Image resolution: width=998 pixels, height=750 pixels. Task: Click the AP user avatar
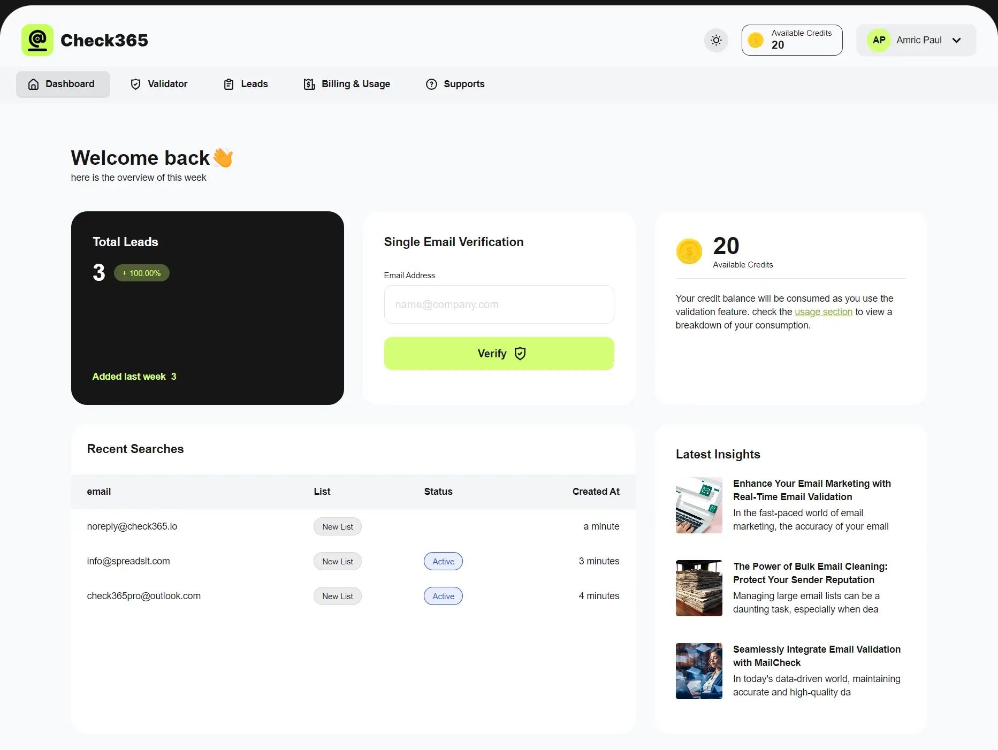(x=879, y=40)
